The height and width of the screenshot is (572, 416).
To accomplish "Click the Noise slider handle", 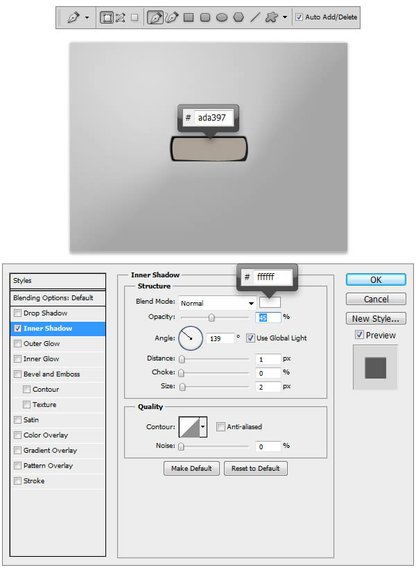I will tap(181, 447).
